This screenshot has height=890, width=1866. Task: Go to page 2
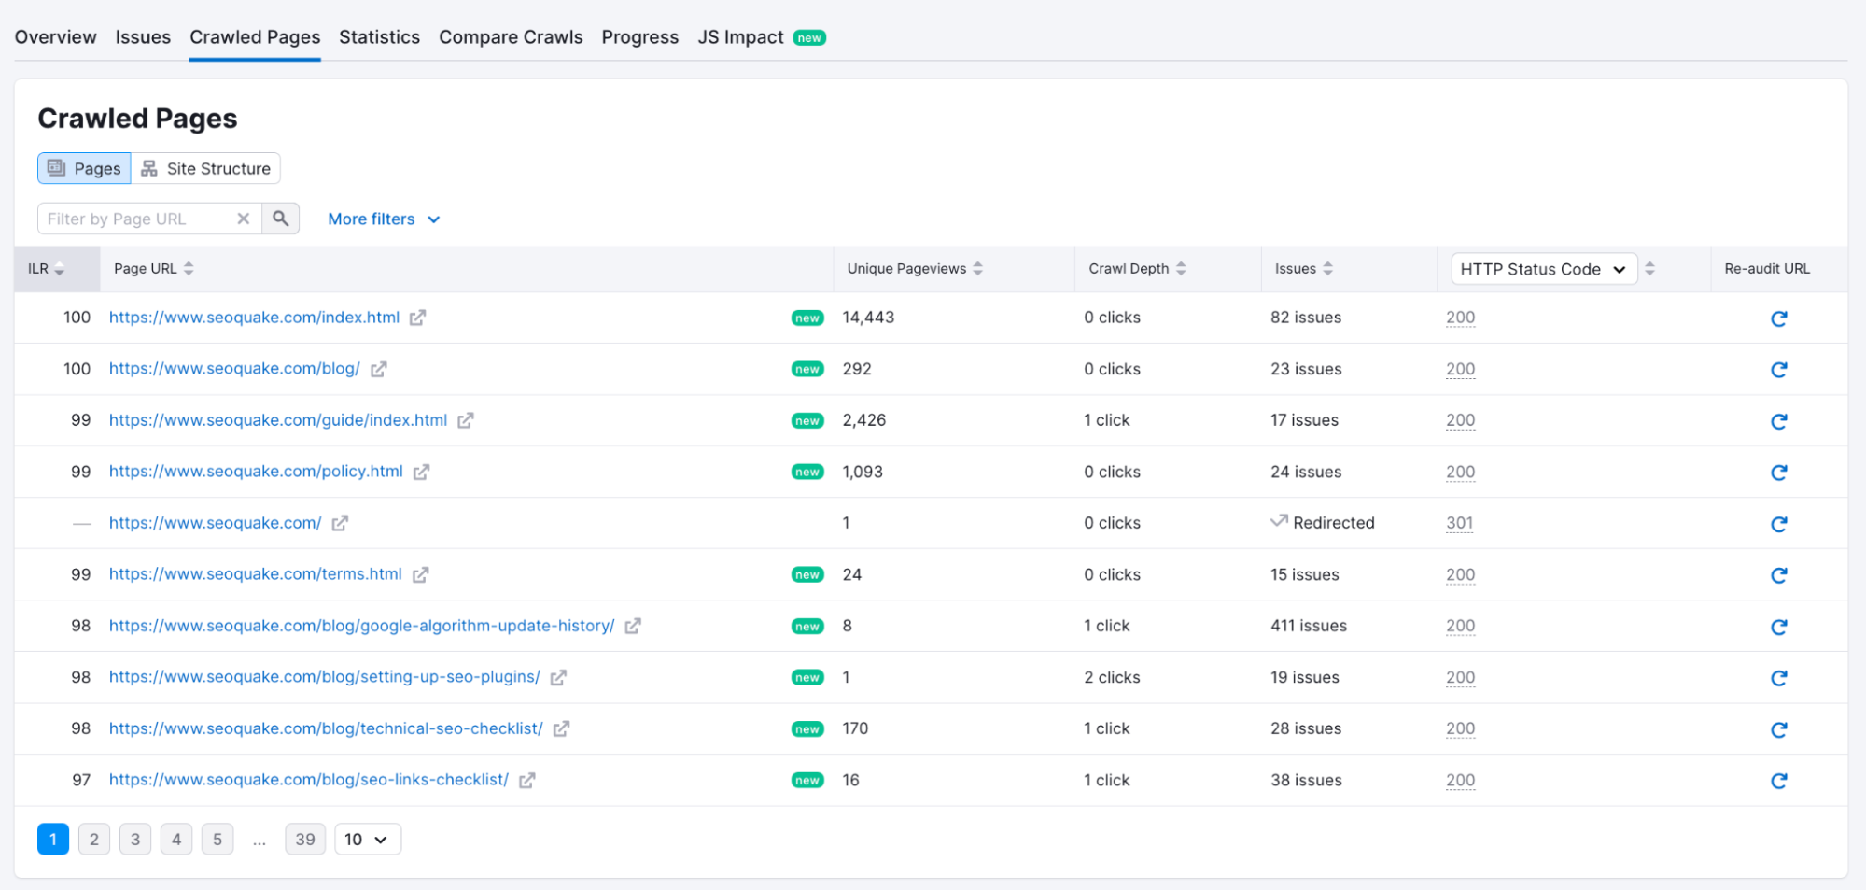click(94, 839)
